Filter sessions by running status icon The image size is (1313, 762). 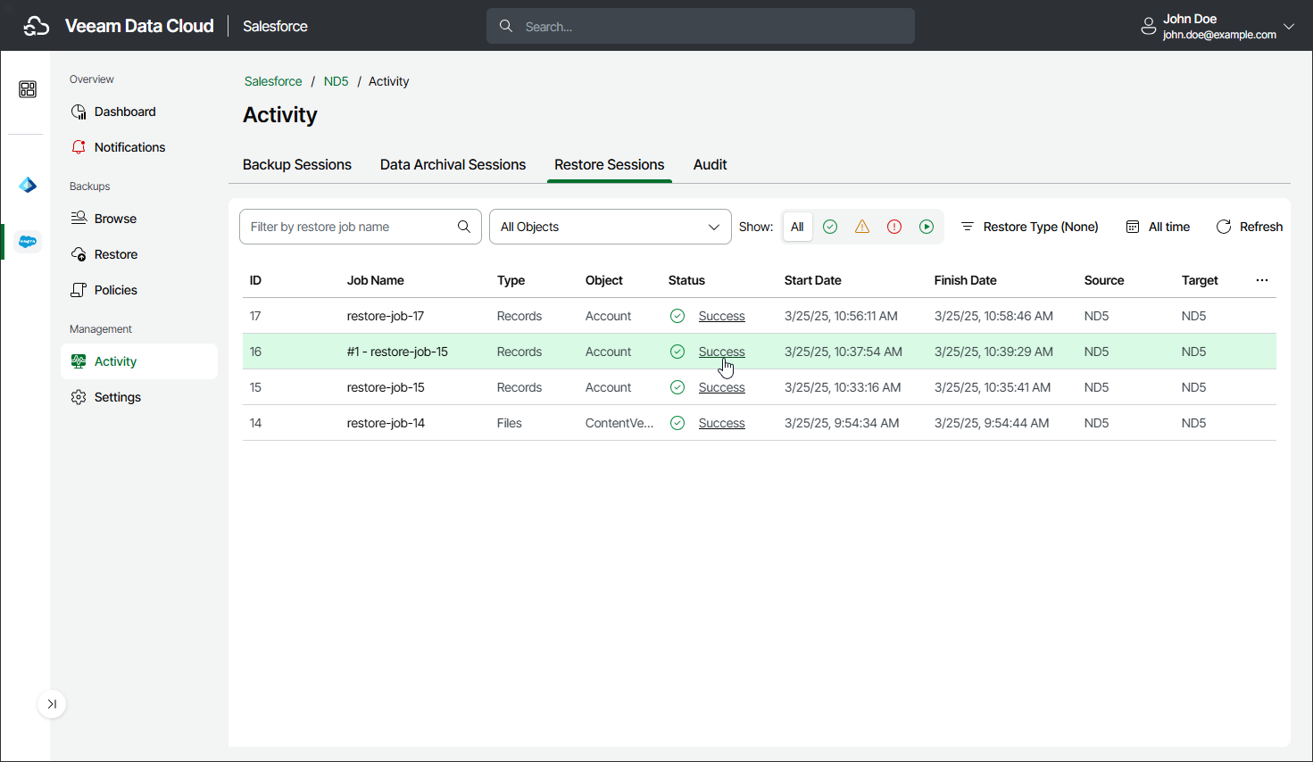927,227
